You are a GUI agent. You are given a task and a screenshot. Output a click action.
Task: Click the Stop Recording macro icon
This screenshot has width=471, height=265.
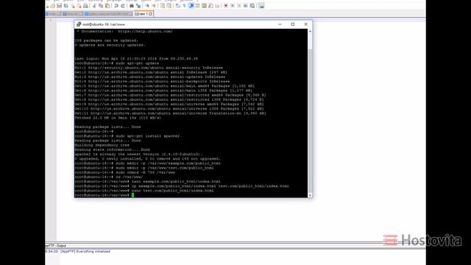[233, 6]
